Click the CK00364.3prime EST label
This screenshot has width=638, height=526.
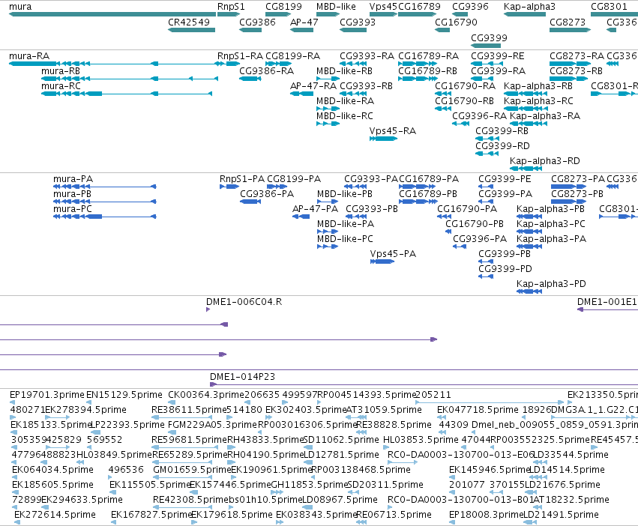click(206, 395)
